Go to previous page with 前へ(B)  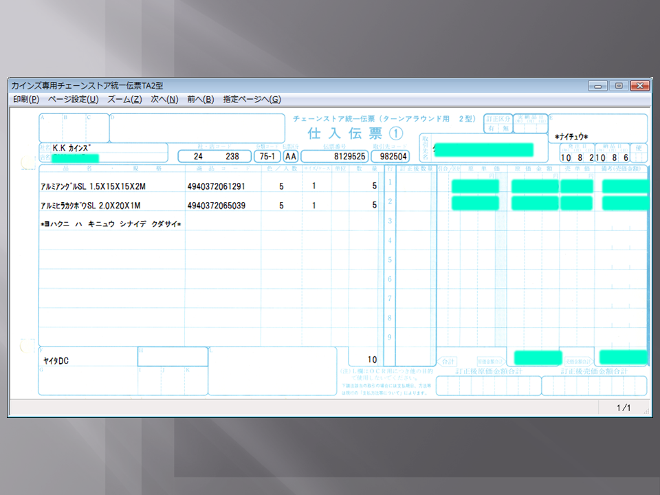[x=200, y=100]
